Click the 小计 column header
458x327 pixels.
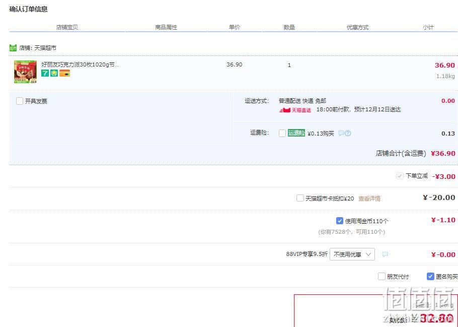tap(428, 27)
